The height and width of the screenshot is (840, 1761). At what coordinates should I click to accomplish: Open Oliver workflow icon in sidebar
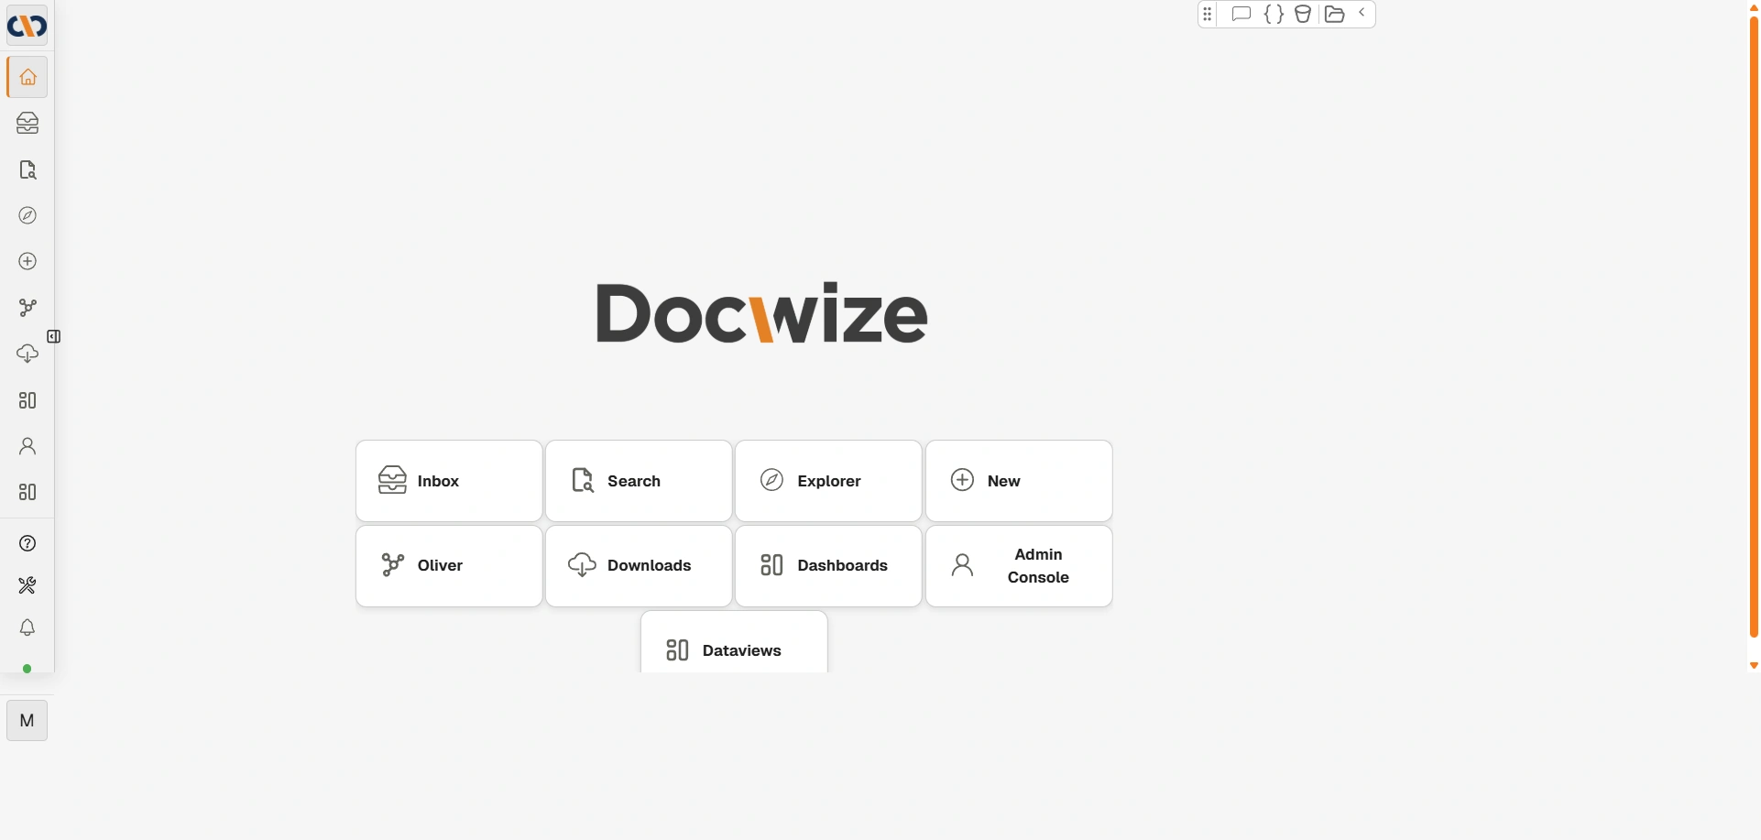(27, 308)
